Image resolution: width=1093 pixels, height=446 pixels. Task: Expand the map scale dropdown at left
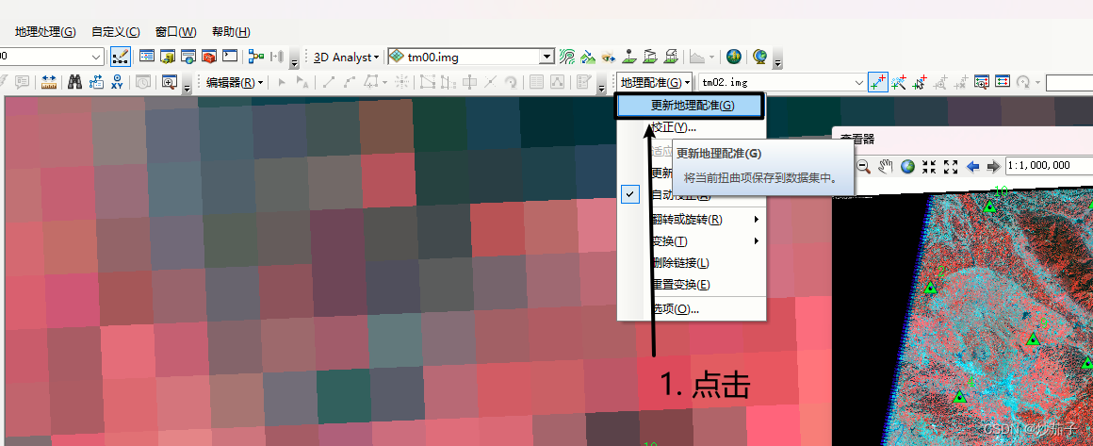(96, 58)
